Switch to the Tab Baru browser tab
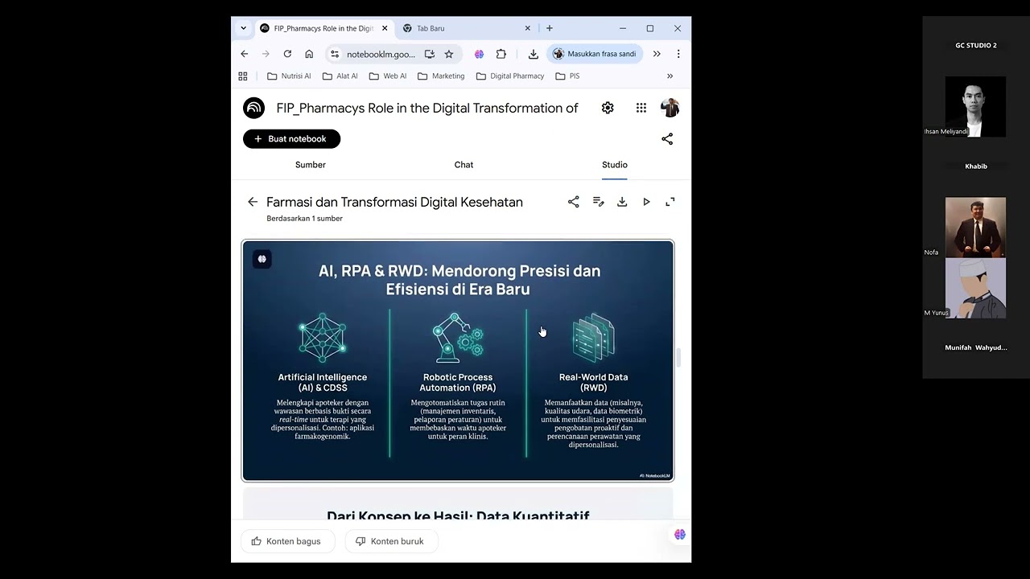This screenshot has width=1030, height=579. (x=467, y=28)
